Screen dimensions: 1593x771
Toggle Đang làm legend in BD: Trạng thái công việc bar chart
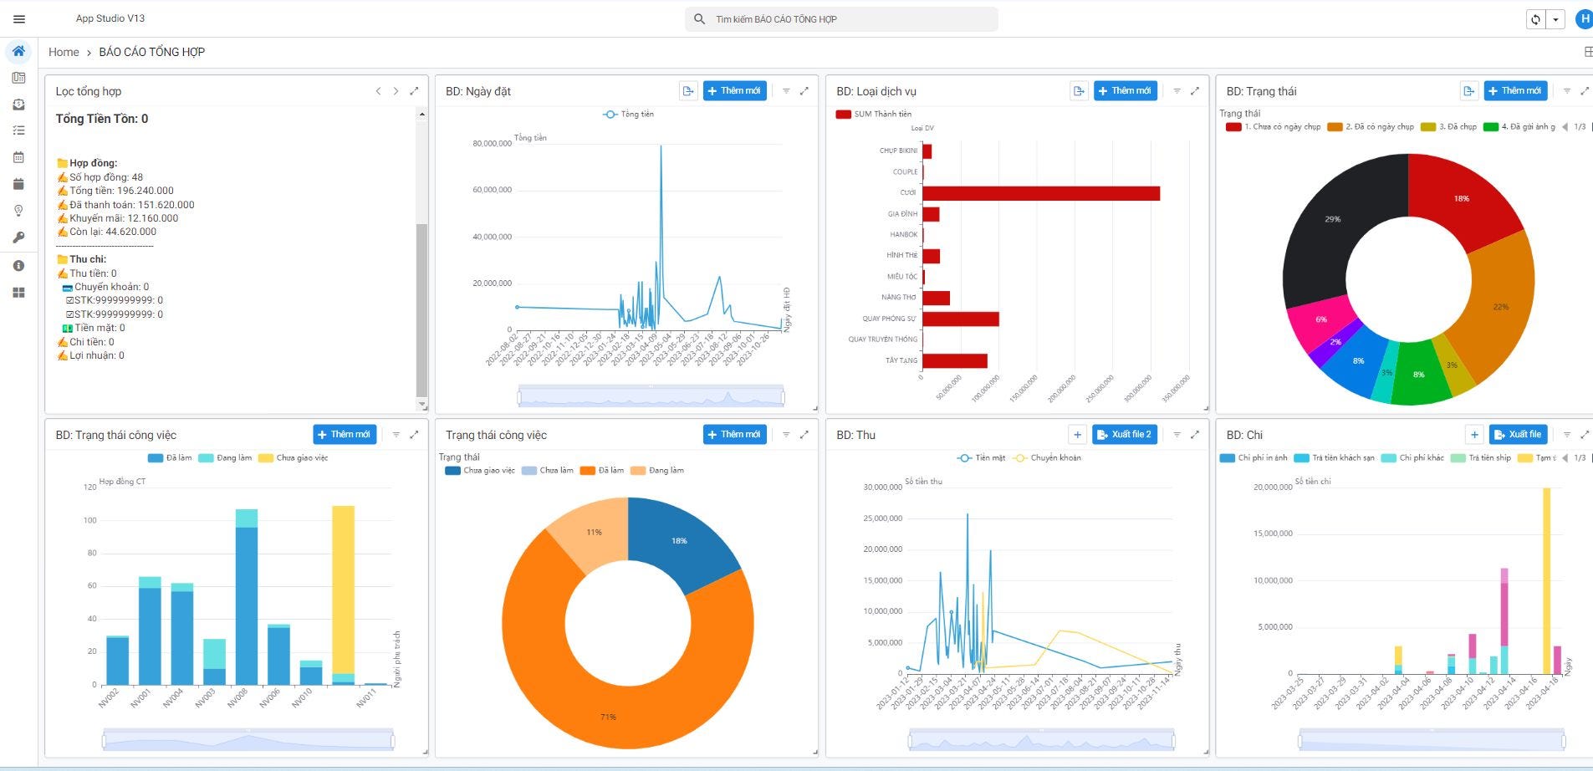tap(225, 458)
